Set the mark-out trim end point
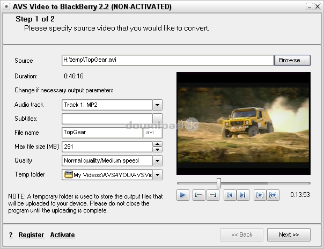Screen dimensions: 324x249 coord(212,195)
